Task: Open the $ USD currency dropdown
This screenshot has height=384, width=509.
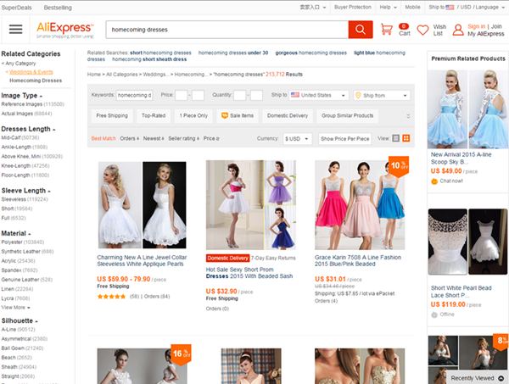Action: tap(298, 138)
